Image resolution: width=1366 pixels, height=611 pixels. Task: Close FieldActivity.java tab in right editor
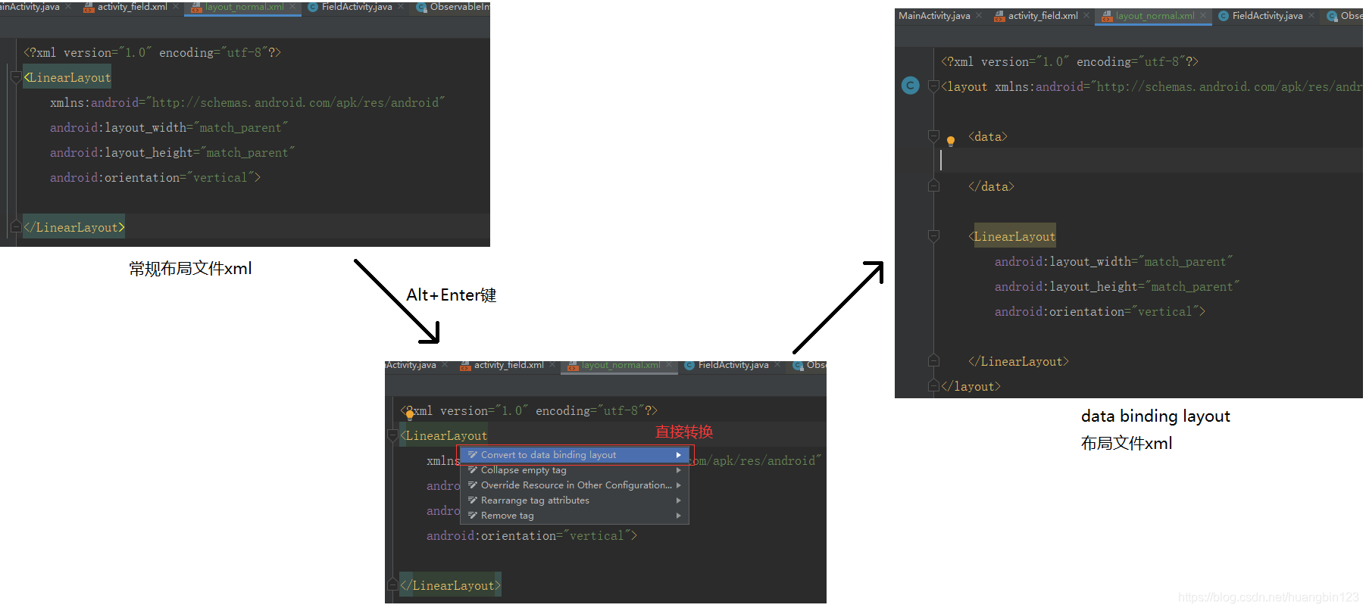(x=1311, y=15)
